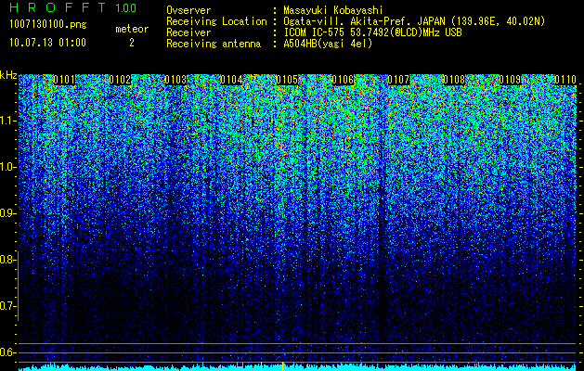Screen dimensions: 584x371
Task: Click the file name 1007130100.png
Action: [x=48, y=25]
